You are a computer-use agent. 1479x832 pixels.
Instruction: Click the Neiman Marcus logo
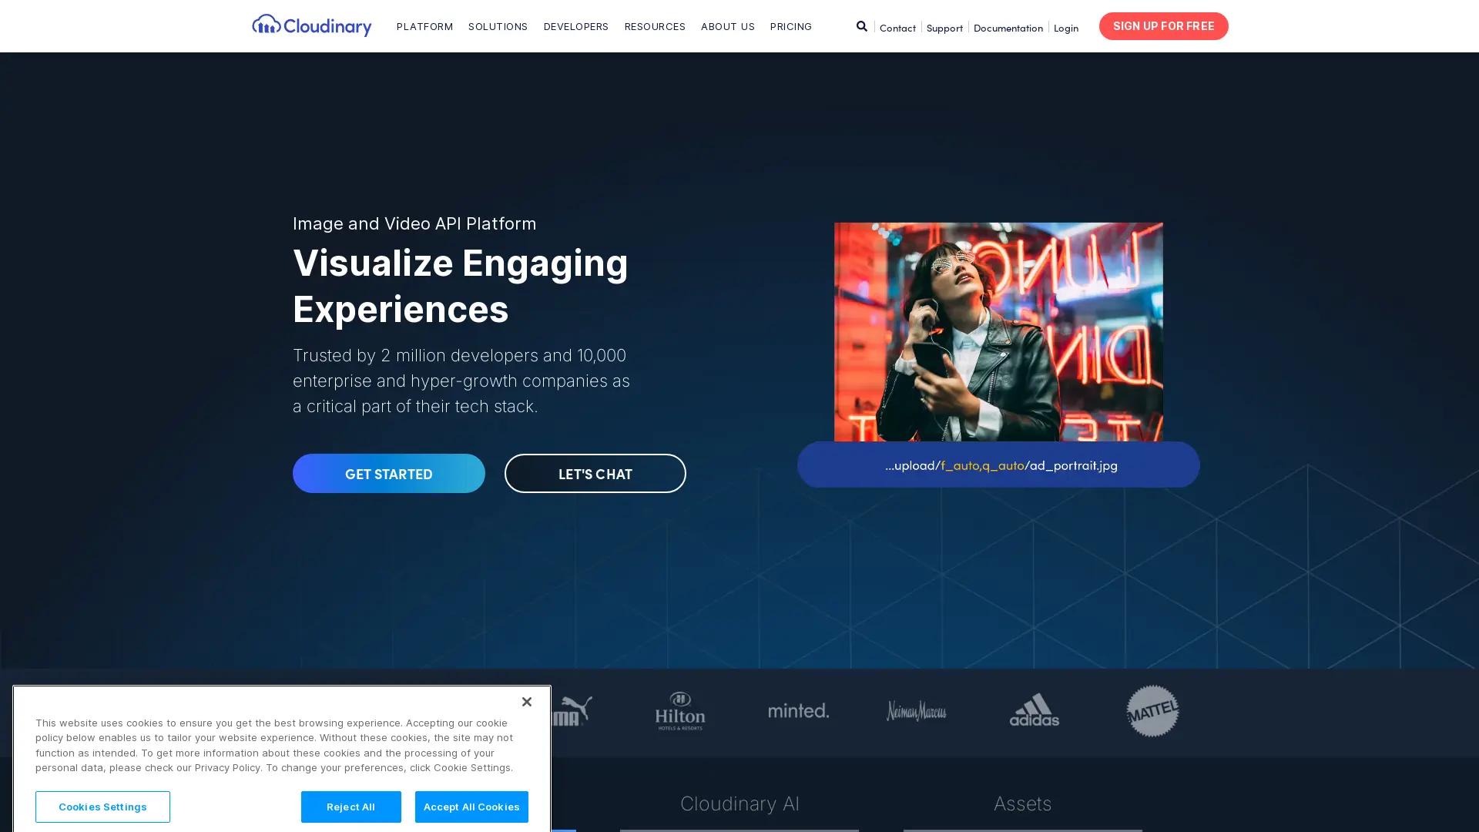916,711
